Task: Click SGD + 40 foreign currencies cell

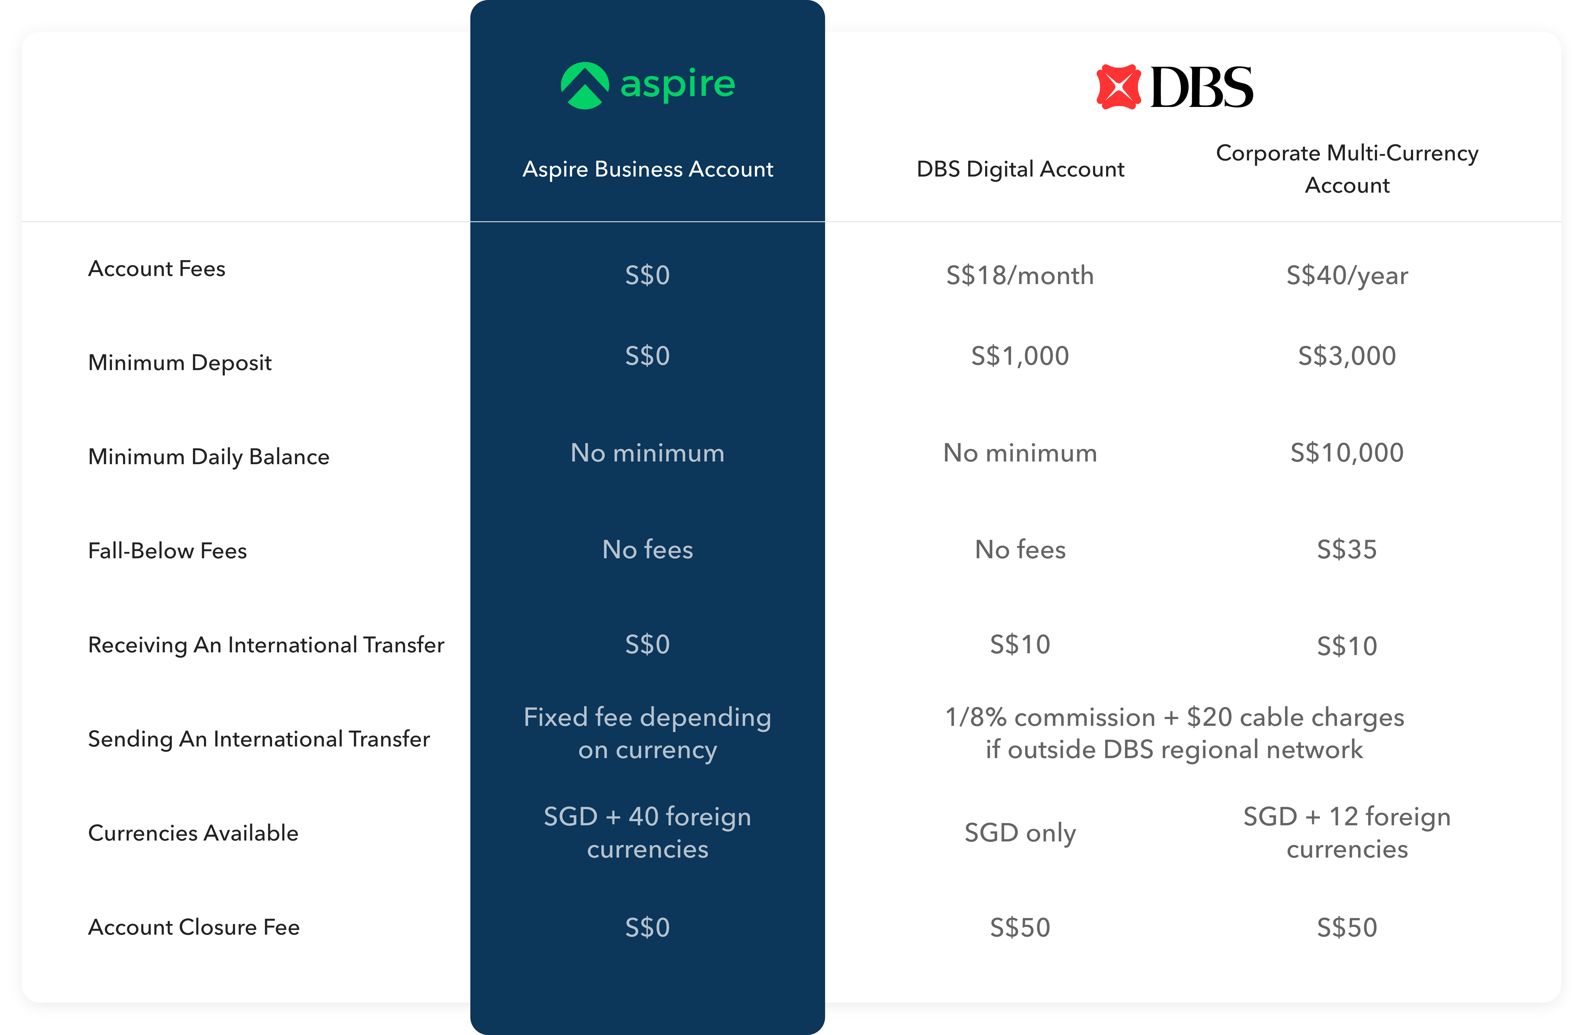Action: [x=648, y=833]
